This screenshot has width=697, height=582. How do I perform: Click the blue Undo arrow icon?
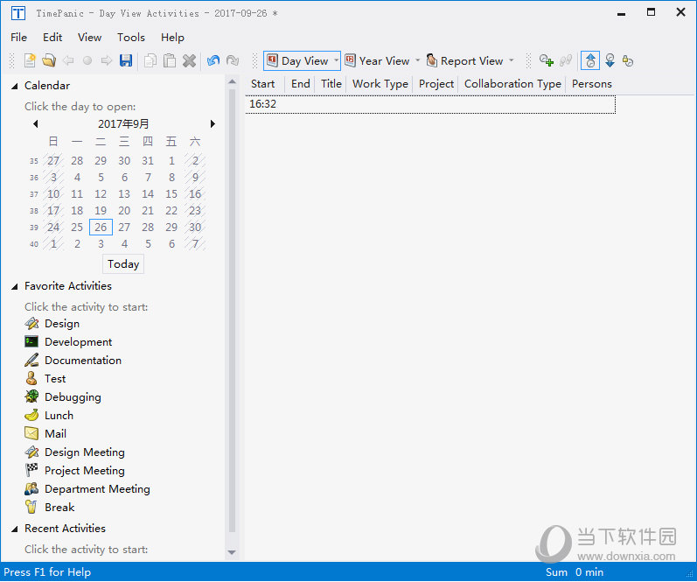pos(213,60)
